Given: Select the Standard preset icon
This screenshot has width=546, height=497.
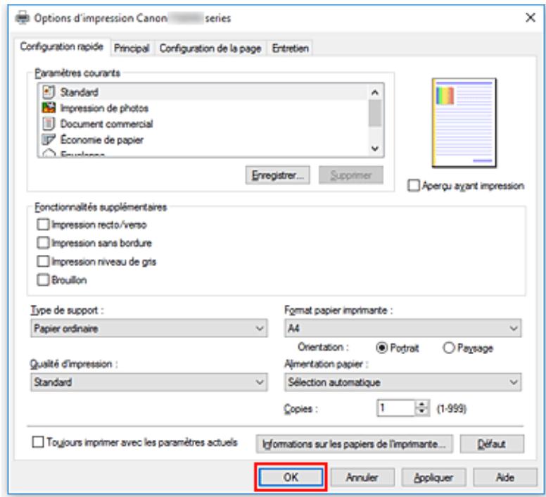Looking at the screenshot, I should pyautogui.click(x=49, y=92).
